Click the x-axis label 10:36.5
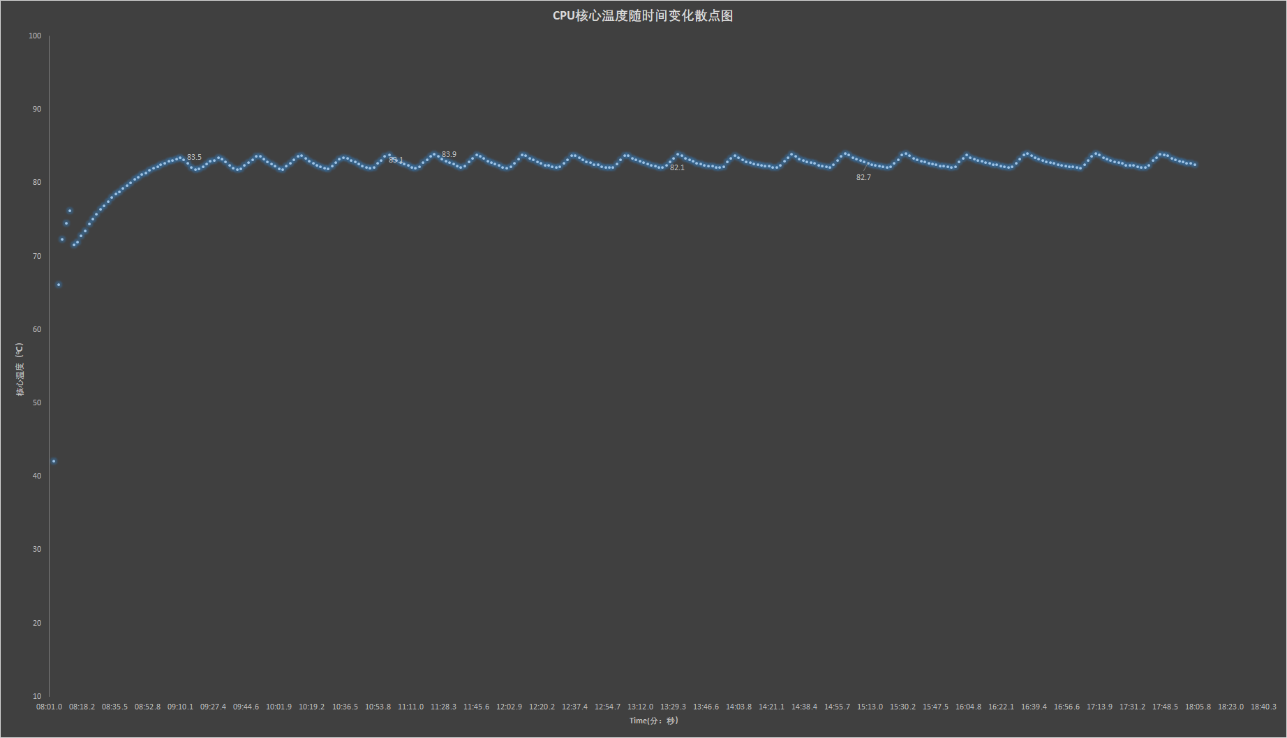This screenshot has width=1287, height=738. point(345,707)
